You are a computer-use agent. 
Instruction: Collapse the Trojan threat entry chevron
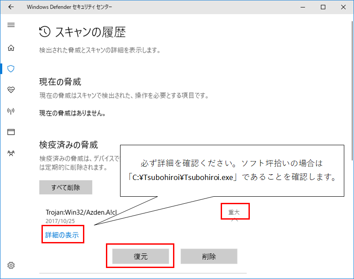point(234,220)
